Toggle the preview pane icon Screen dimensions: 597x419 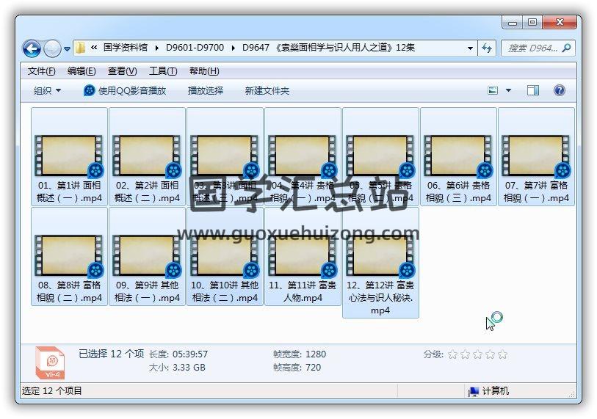click(x=532, y=90)
